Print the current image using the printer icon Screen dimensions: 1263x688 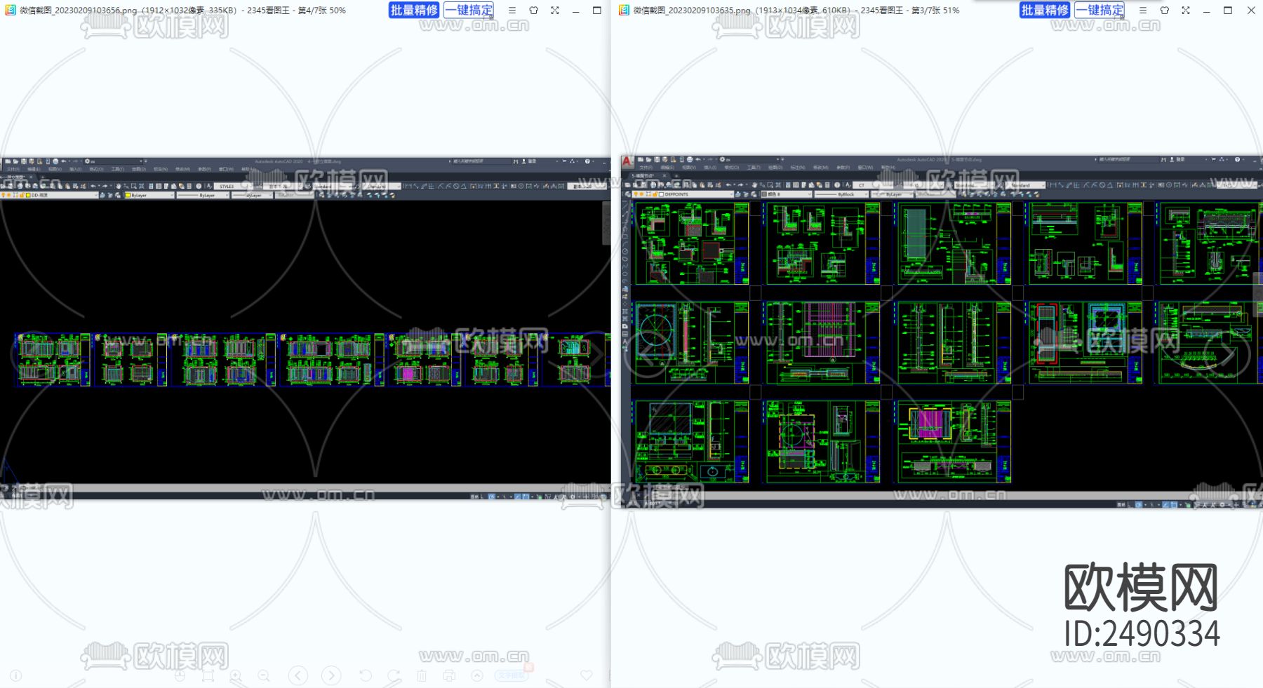pyautogui.click(x=449, y=675)
